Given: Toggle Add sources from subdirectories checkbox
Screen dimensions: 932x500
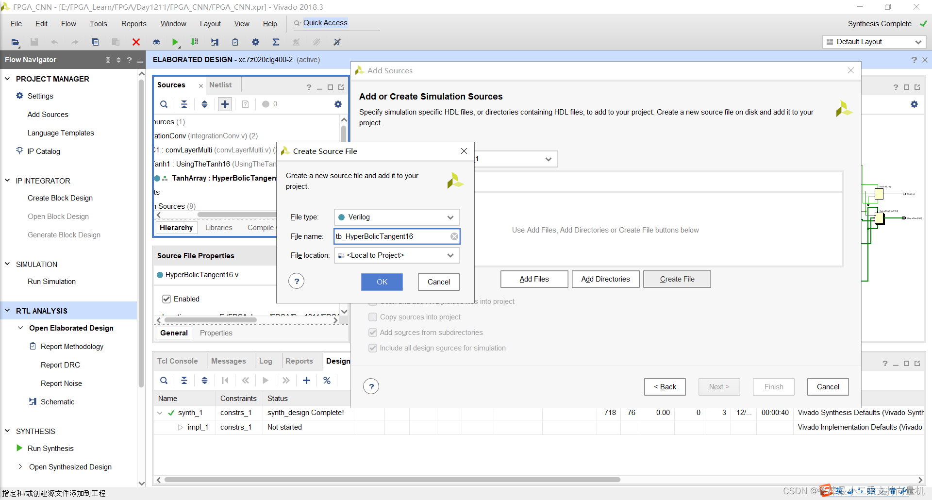Looking at the screenshot, I should click(x=373, y=333).
